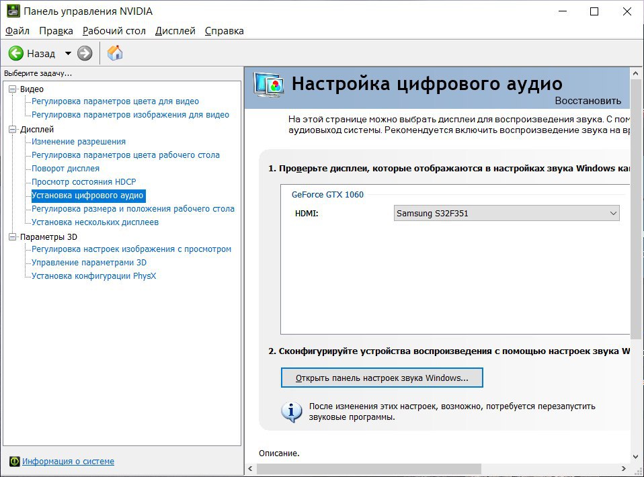644x477 pixels.
Task: Click the HDMI: label
Action: [307, 214]
